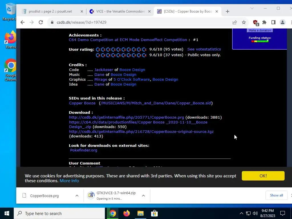Open a new browser tab
Viewport: 292px width, 219px height.
pos(227,11)
